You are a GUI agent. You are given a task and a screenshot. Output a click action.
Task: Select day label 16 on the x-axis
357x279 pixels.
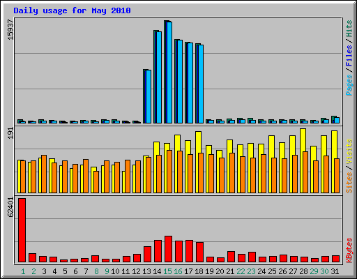point(178,271)
